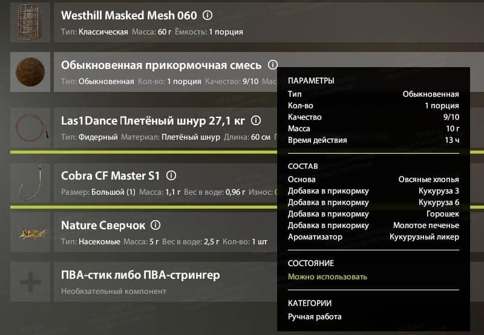Show info for Las1Dance Плетёный шнур
This screenshot has width=484, height=335.
pyautogui.click(x=255, y=120)
